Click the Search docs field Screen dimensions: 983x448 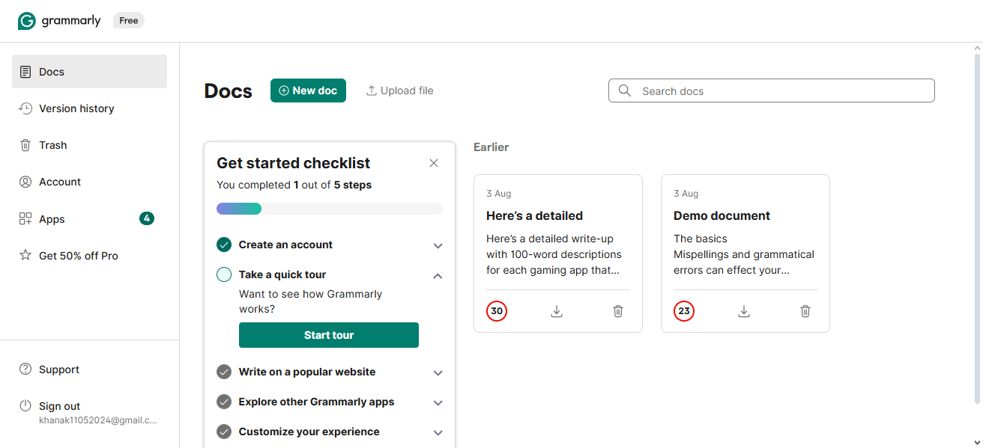pyautogui.click(x=772, y=90)
